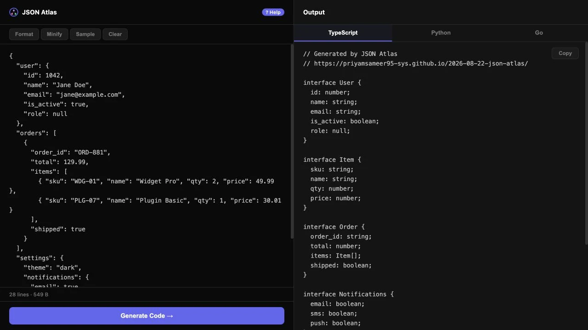Click Generate Code button
588x330 pixels.
click(x=147, y=316)
